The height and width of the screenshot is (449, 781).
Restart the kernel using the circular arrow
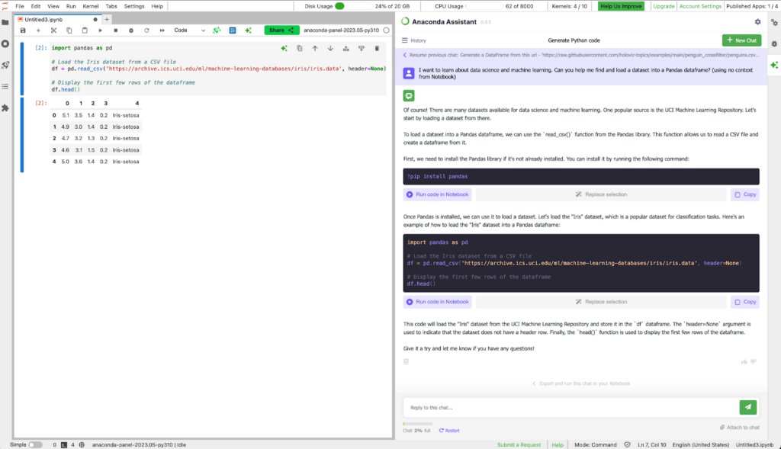146,30
